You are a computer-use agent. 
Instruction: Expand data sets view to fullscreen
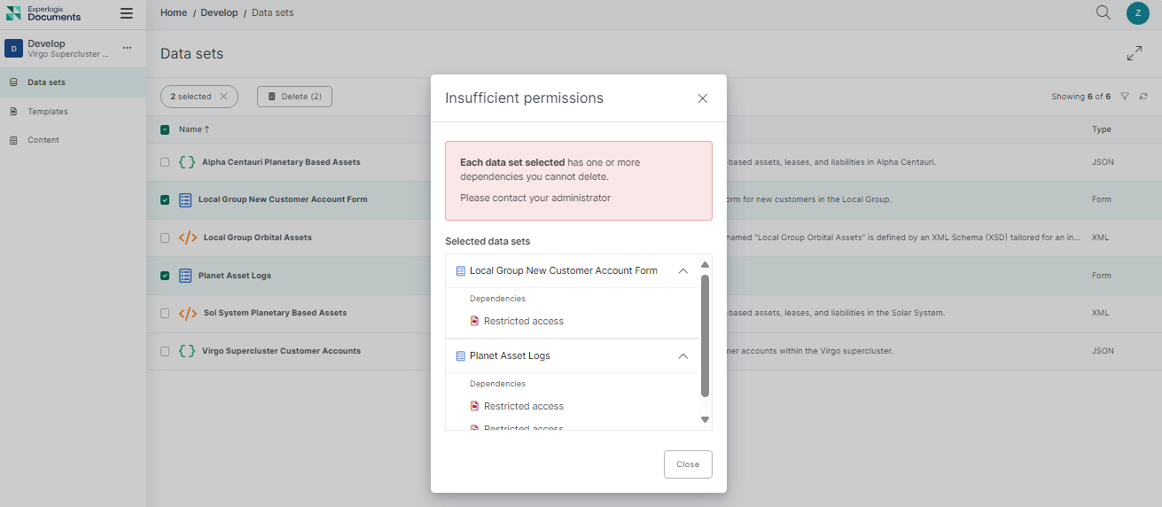click(x=1134, y=54)
